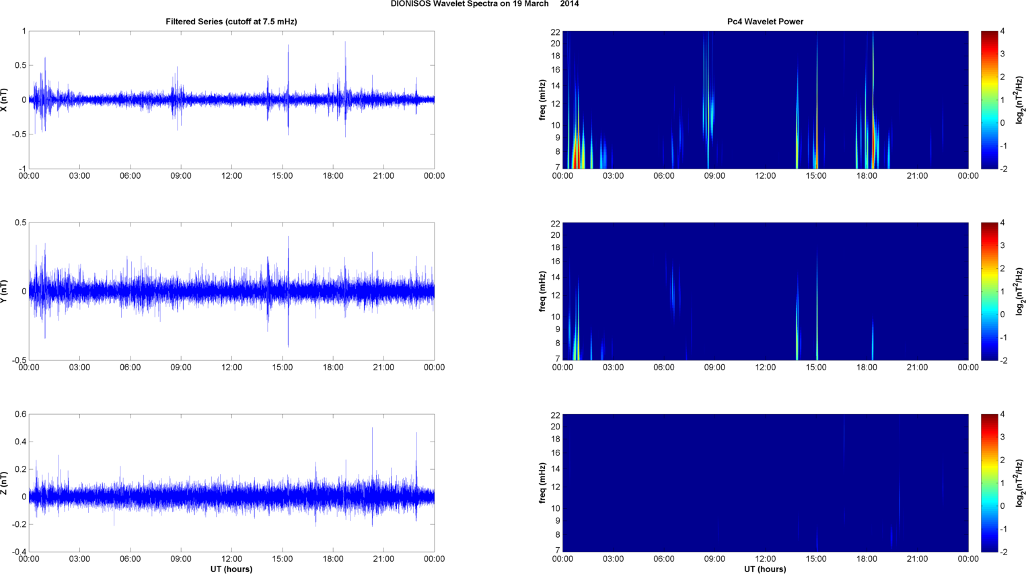This screenshot has width=1026, height=574.
Task: Click the -0.4 tick on the Z series axis
Action: pos(19,552)
